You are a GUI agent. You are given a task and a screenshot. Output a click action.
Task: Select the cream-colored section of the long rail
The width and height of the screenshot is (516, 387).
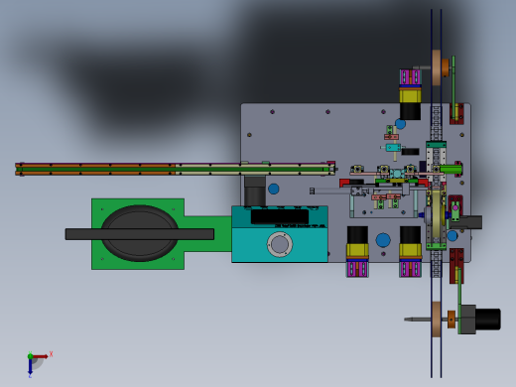click(x=255, y=169)
